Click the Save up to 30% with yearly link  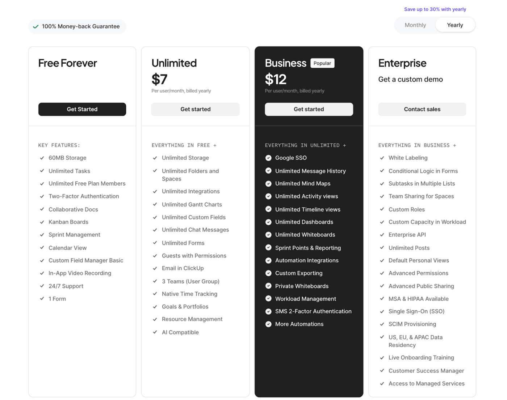tap(435, 9)
